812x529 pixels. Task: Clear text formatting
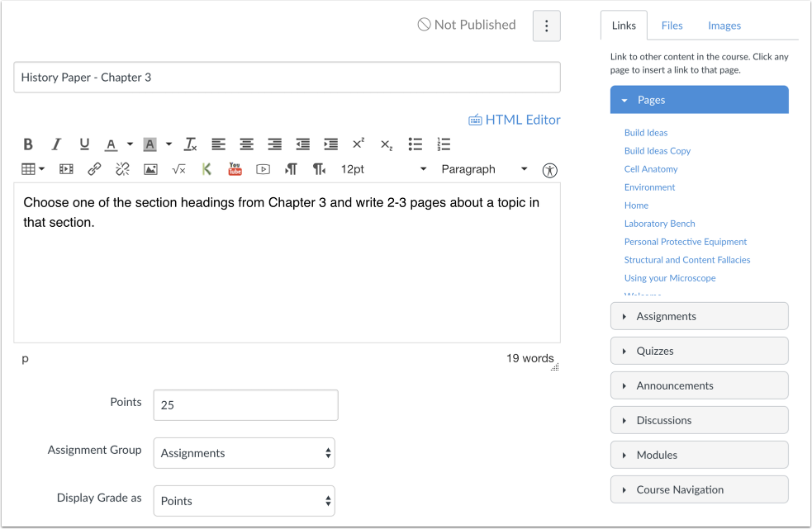click(x=190, y=144)
